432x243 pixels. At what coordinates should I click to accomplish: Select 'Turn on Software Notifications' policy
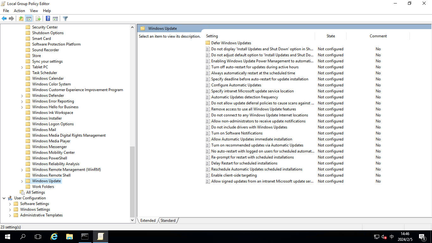click(x=237, y=133)
